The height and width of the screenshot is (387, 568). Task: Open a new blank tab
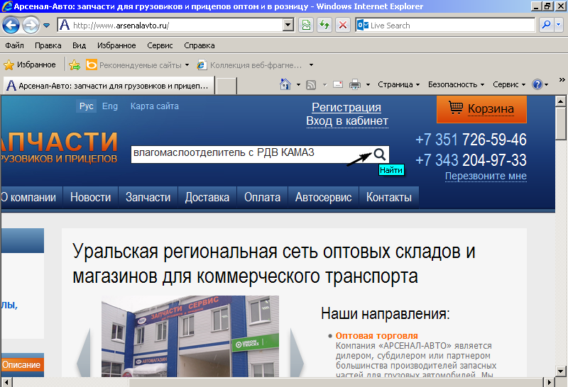(226, 86)
